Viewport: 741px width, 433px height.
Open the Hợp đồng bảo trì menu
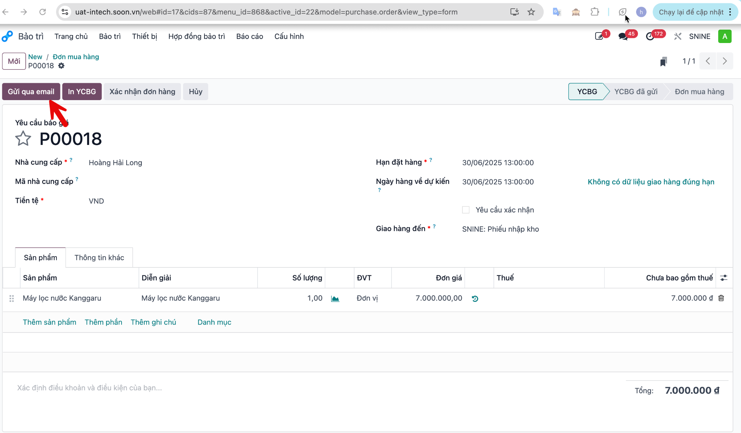point(196,37)
